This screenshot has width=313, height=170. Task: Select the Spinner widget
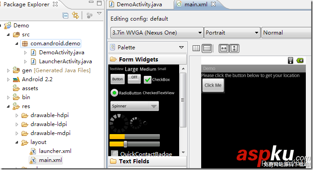[135, 106]
